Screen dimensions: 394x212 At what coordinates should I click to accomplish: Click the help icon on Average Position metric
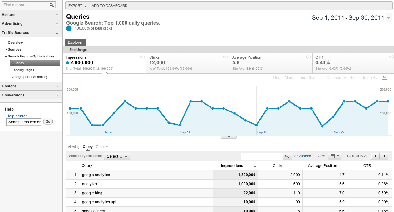(x=308, y=57)
